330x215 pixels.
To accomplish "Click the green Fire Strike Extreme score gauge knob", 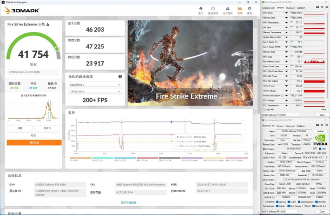I will [x=57, y=49].
